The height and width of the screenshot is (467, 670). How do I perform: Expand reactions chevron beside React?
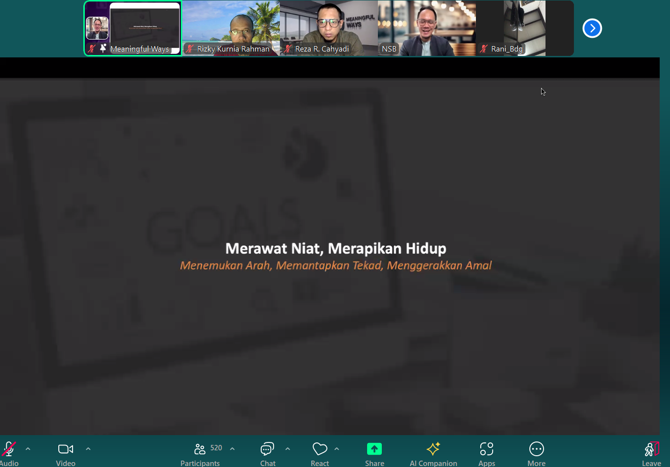(x=337, y=449)
